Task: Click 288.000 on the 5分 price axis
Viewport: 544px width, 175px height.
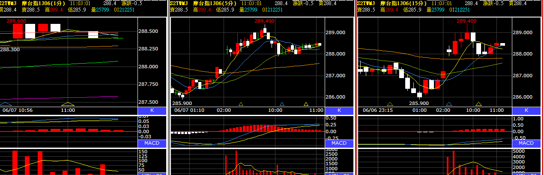Action: (336, 54)
